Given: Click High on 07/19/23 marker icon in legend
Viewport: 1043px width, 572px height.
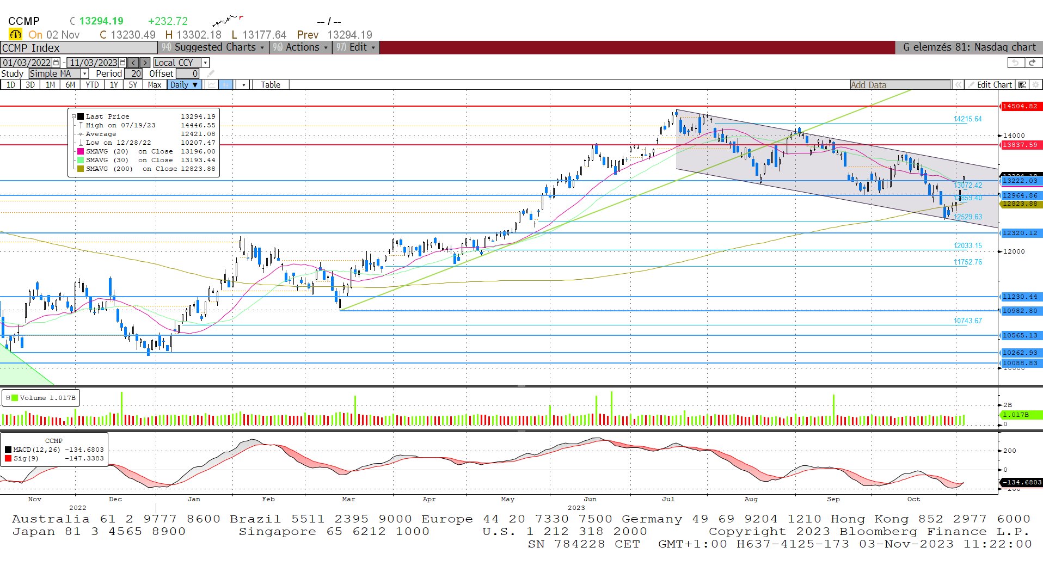Looking at the screenshot, I should point(81,125).
